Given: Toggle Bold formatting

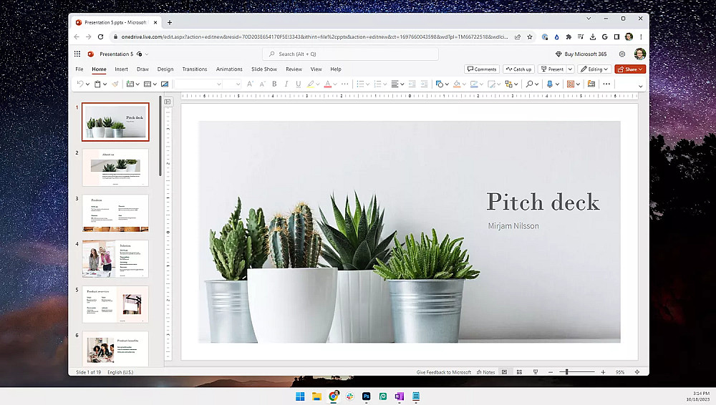Looking at the screenshot, I should pos(274,84).
